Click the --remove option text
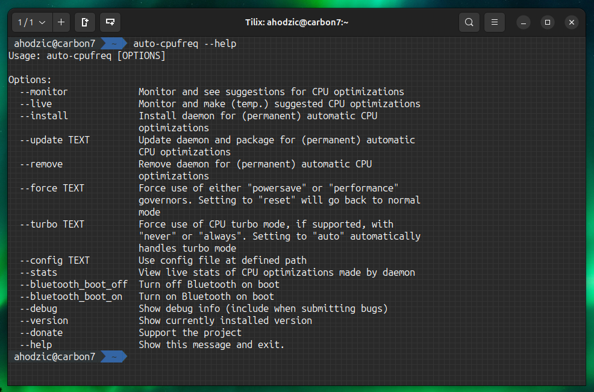The image size is (594, 392). coord(42,164)
